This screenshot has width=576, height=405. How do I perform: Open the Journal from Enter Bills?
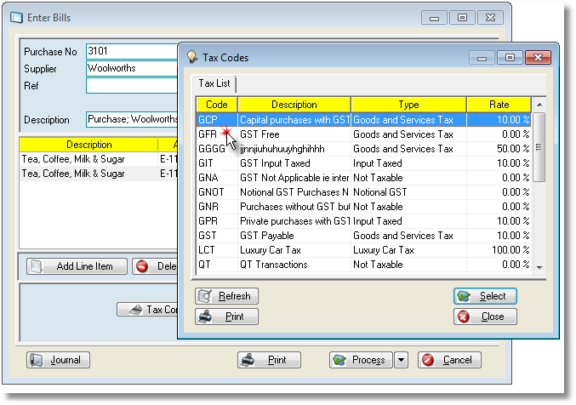click(x=58, y=360)
